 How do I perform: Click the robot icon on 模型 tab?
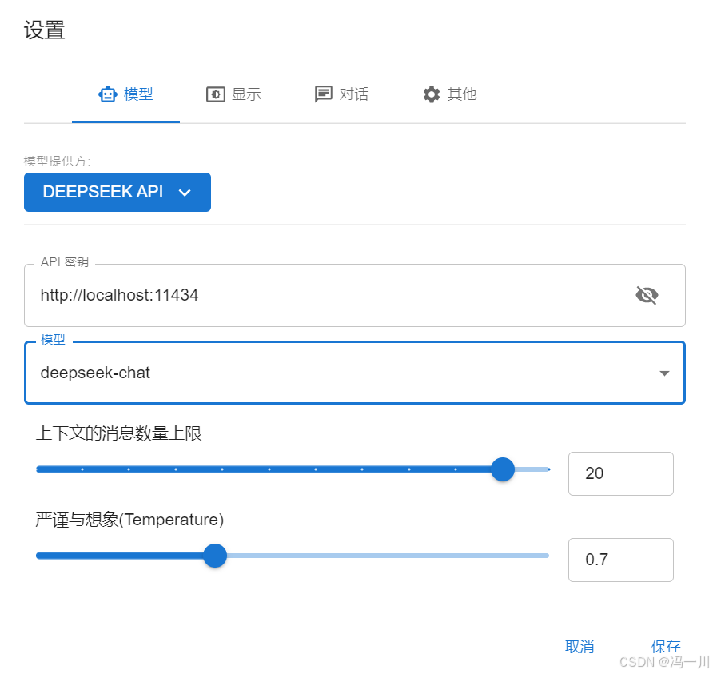point(107,94)
